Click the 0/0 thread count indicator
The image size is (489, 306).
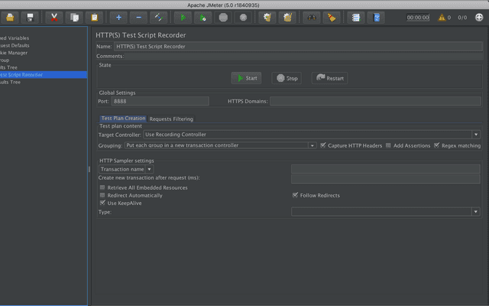pos(462,18)
